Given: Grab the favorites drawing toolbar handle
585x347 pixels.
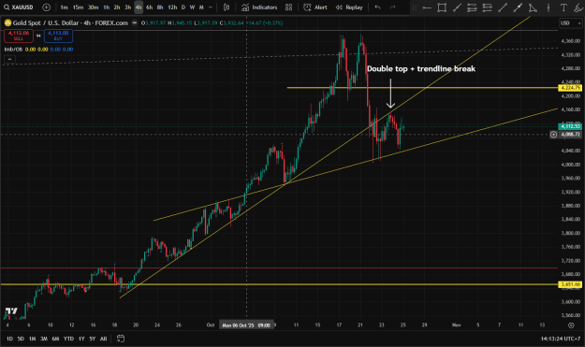Looking at the screenshot, I should [414, 7].
